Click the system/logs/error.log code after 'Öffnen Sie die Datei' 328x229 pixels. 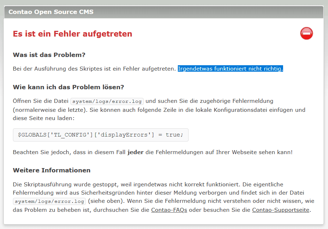pyautogui.click(x=107, y=101)
